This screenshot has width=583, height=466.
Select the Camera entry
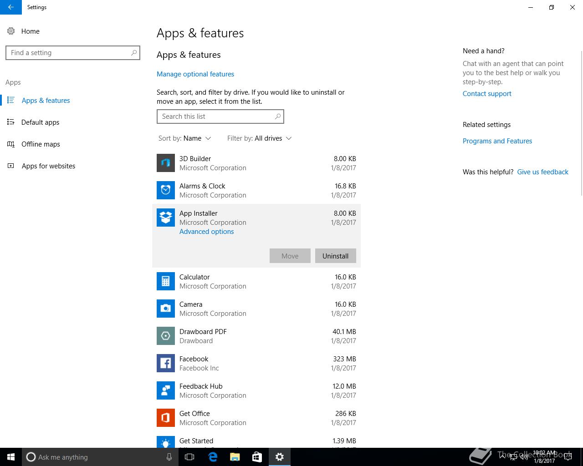click(x=256, y=309)
